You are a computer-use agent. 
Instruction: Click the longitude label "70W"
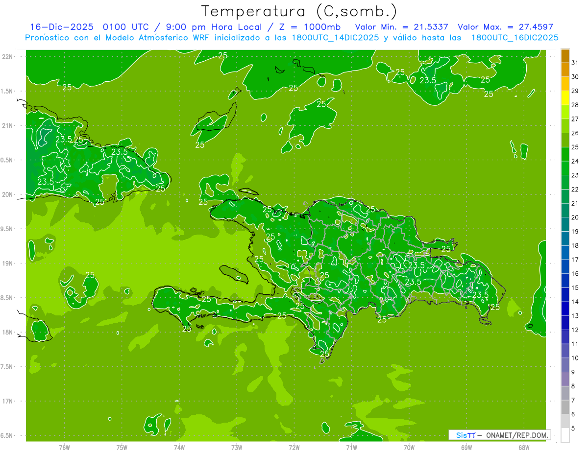409,448
